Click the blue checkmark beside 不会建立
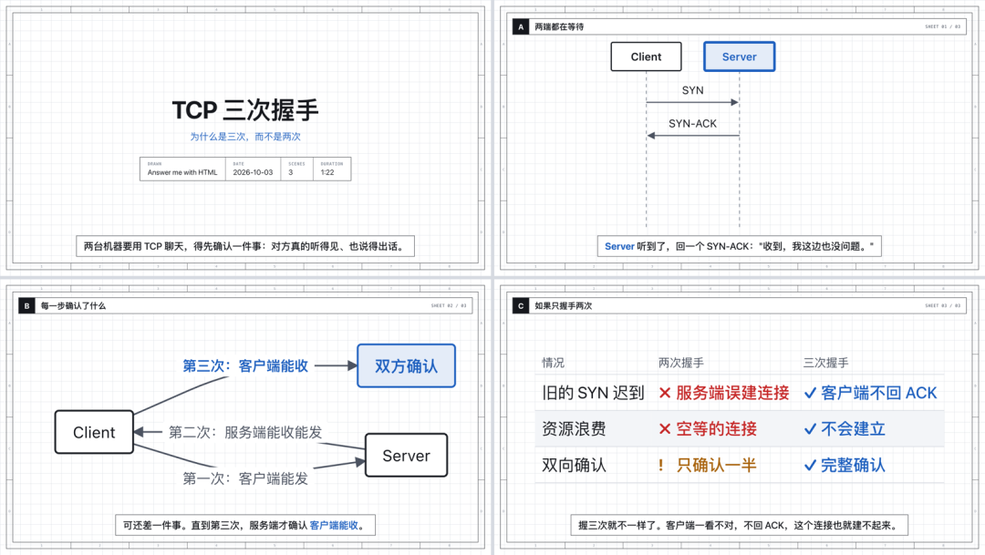 point(810,429)
